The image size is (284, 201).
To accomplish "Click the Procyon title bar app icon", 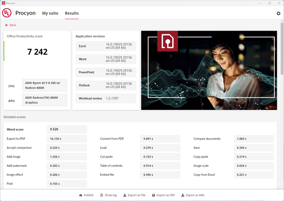I will [x=3, y=3].
